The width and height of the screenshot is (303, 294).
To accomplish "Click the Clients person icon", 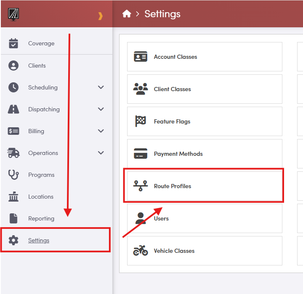I will [x=13, y=66].
